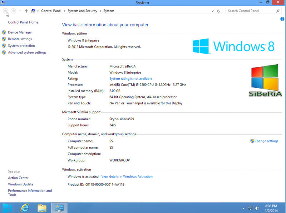
Task: Select 'Microsoft SiBeRiA' manufacturer value
Action: click(x=122, y=66)
